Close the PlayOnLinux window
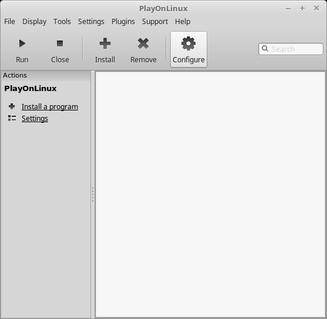Image resolution: width=327 pixels, height=319 pixels. 316,8
